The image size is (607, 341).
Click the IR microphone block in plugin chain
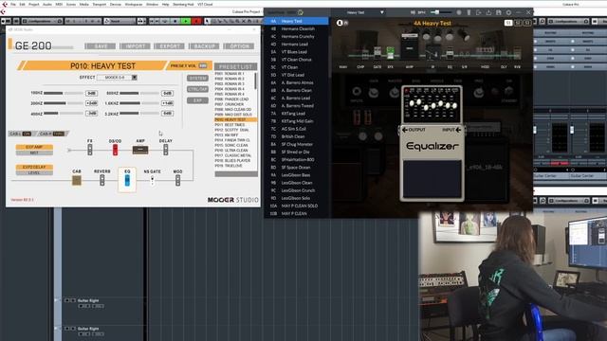click(432, 52)
